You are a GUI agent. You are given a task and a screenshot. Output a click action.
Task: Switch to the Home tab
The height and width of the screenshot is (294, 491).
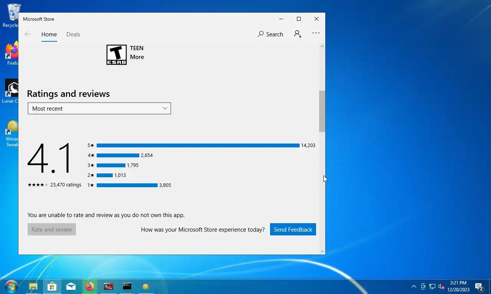49,34
